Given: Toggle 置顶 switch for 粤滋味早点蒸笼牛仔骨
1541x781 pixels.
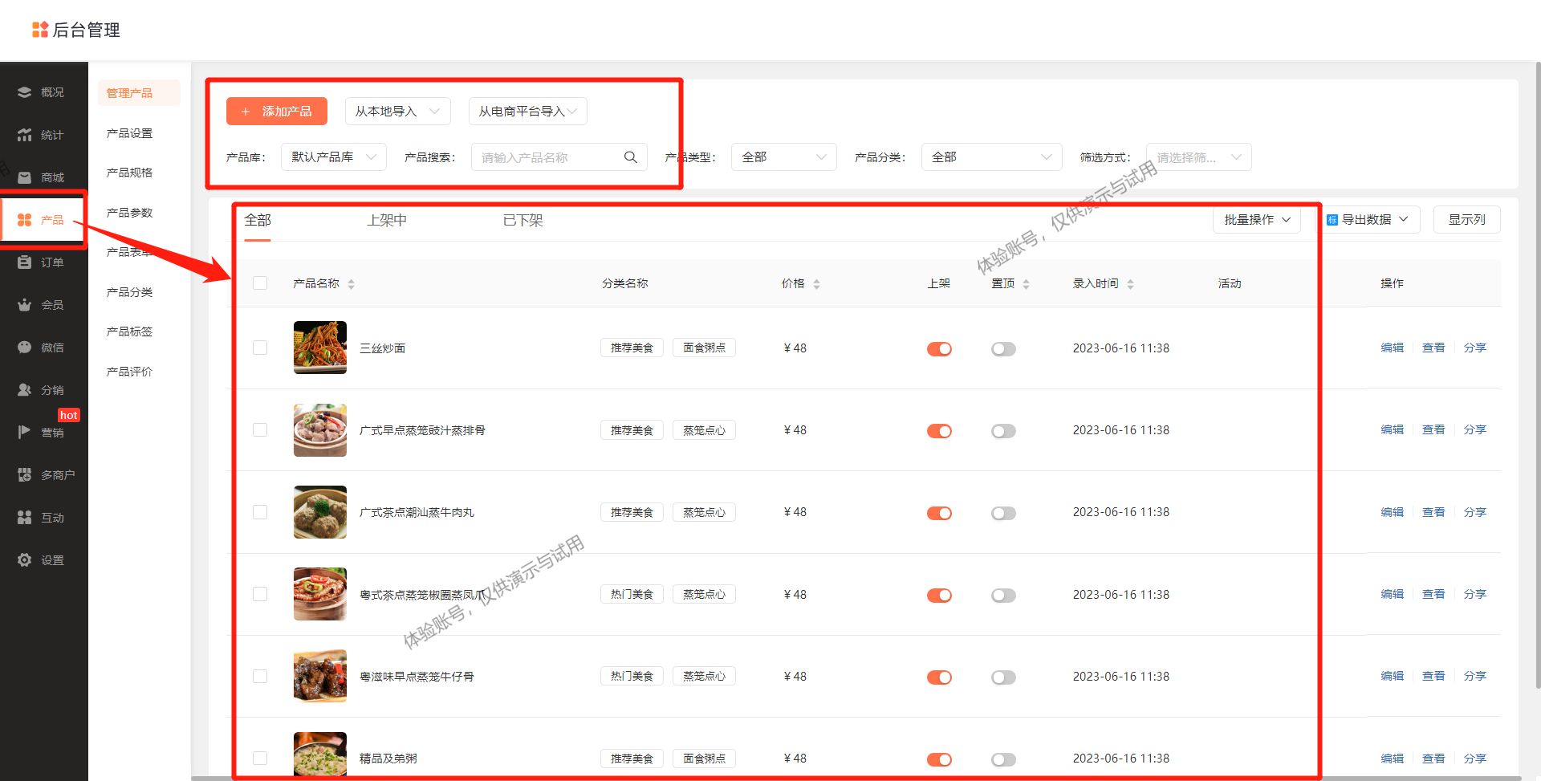Looking at the screenshot, I should pyautogui.click(x=1003, y=677).
